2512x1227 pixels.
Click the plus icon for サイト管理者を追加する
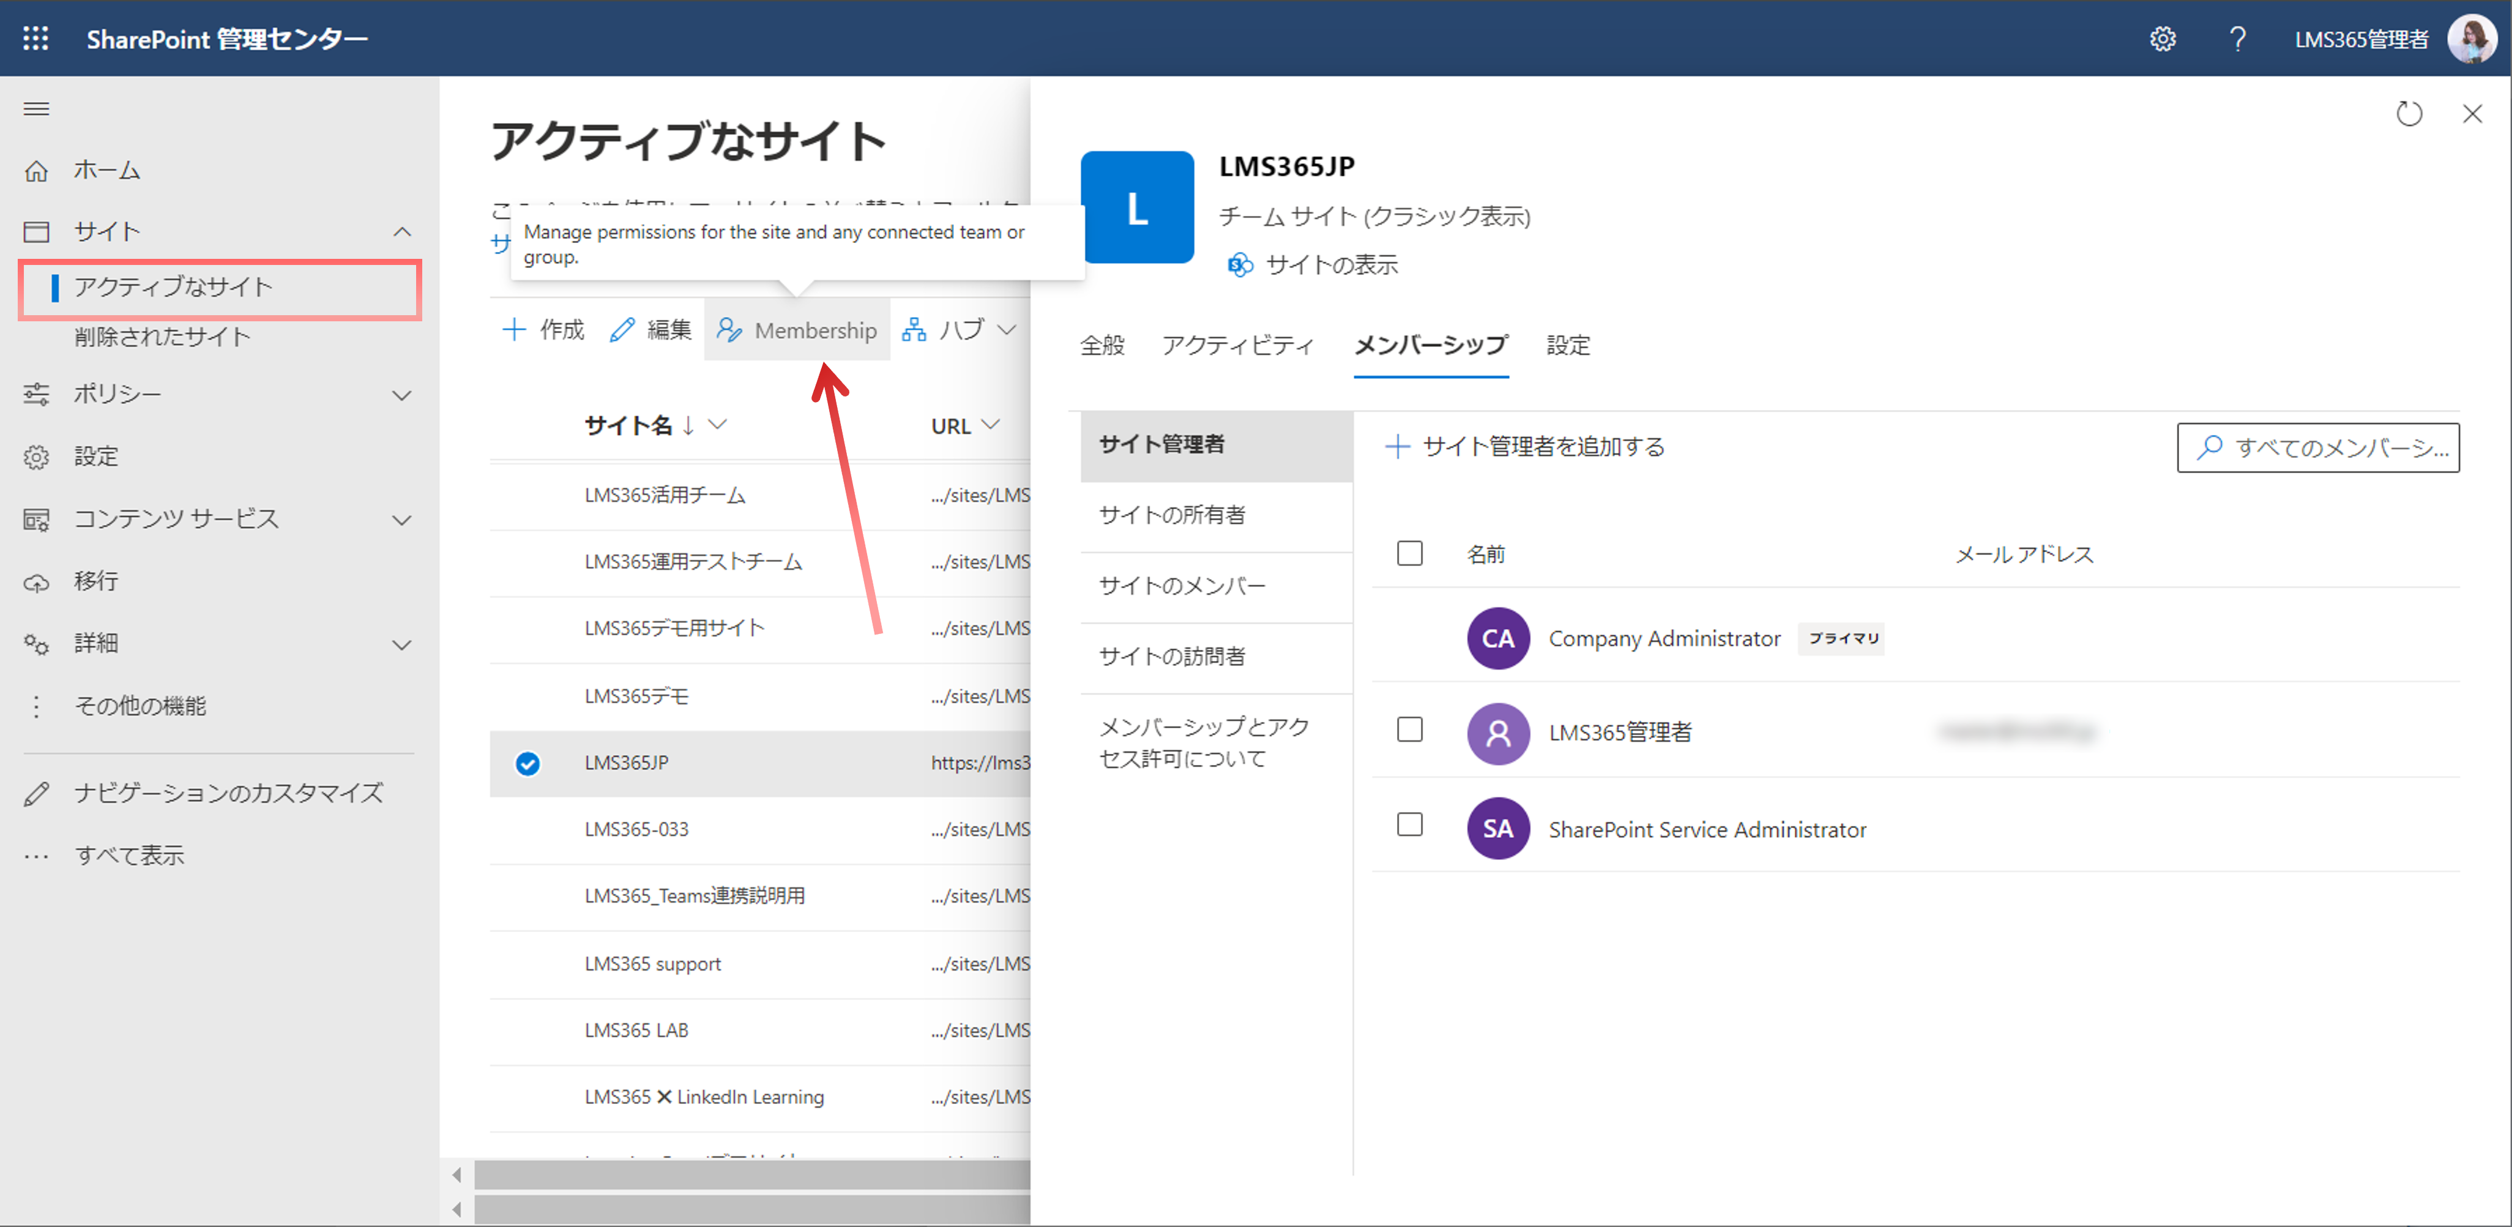coord(1398,447)
